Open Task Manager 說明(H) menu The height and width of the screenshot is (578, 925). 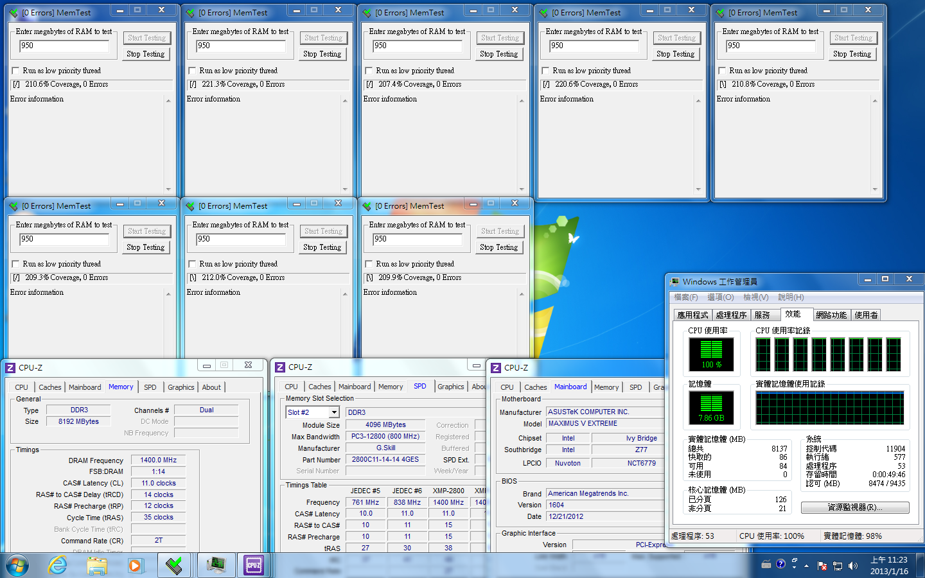pyautogui.click(x=791, y=297)
